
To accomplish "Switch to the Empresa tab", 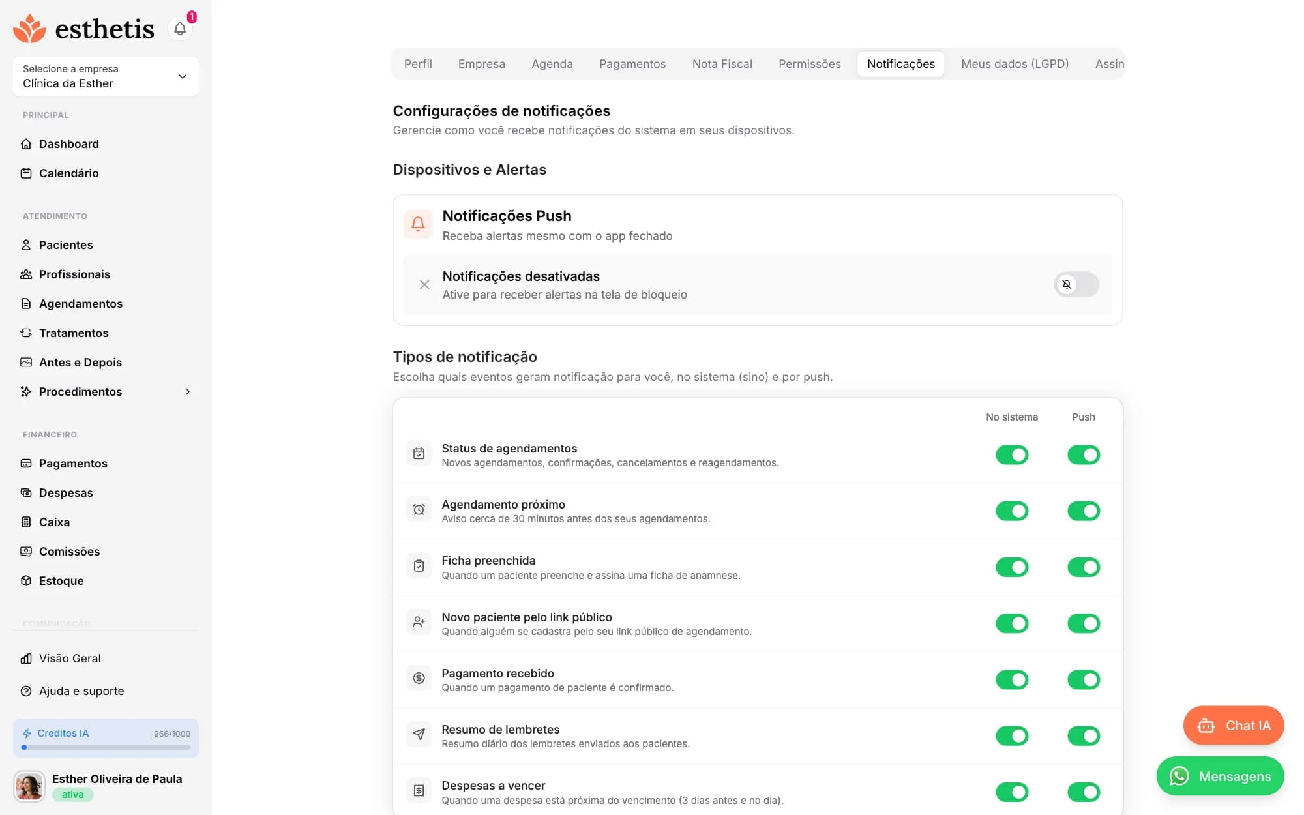I will pos(482,64).
